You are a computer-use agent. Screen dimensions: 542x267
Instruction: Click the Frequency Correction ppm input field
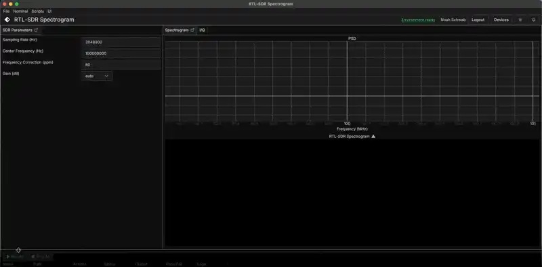point(121,64)
